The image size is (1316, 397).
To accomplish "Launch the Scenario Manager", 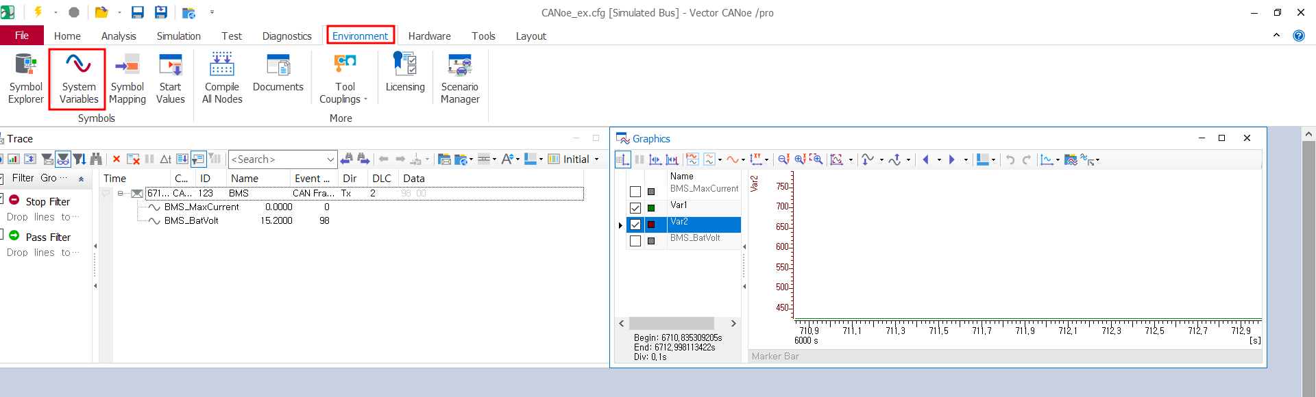I will click(460, 79).
